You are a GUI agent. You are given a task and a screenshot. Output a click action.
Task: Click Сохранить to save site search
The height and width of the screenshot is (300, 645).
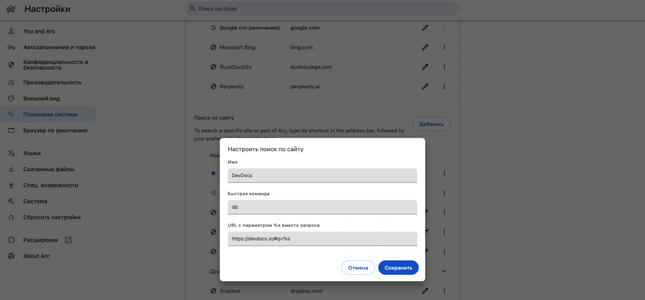tap(399, 268)
